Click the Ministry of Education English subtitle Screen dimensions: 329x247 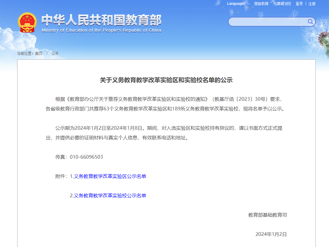click(x=101, y=30)
